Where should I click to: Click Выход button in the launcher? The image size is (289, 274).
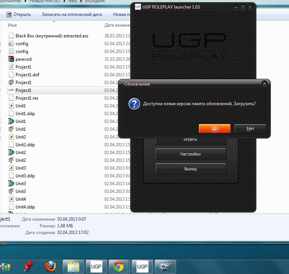[191, 168]
